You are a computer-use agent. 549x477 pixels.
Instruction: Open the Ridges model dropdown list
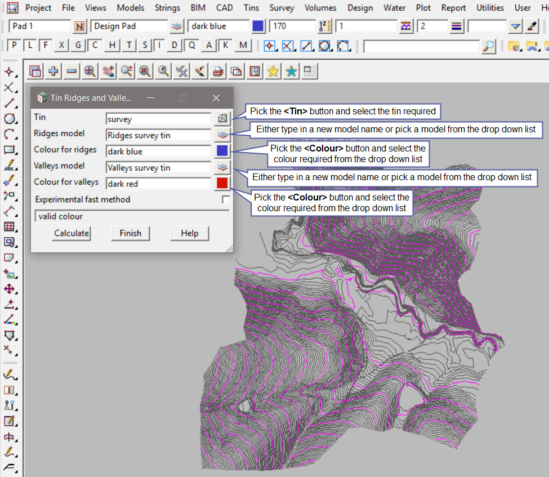coord(222,135)
